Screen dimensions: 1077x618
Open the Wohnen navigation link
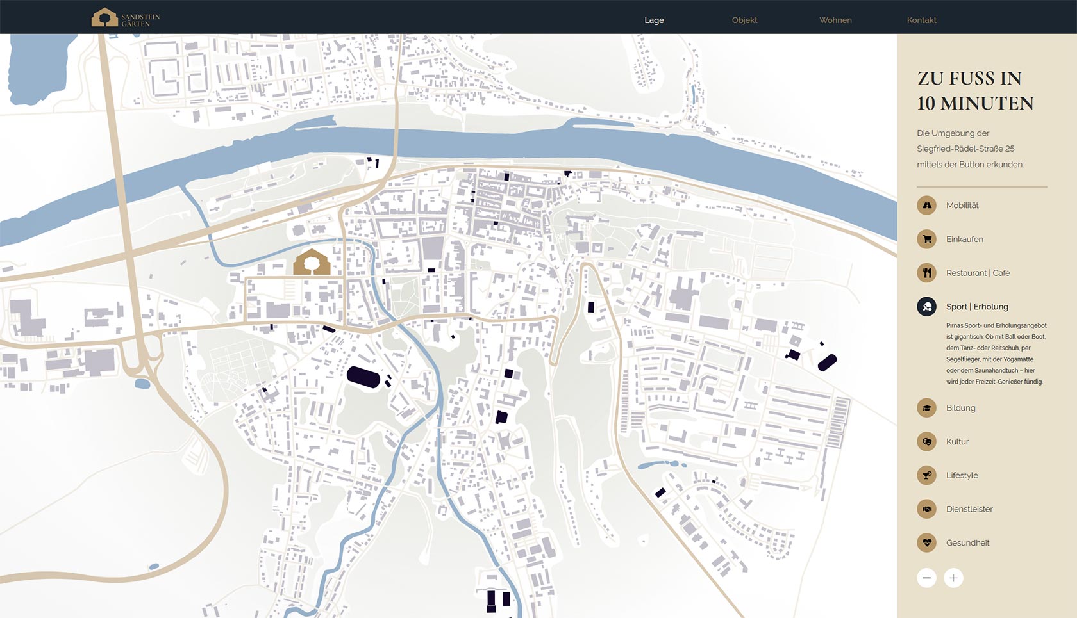(835, 20)
